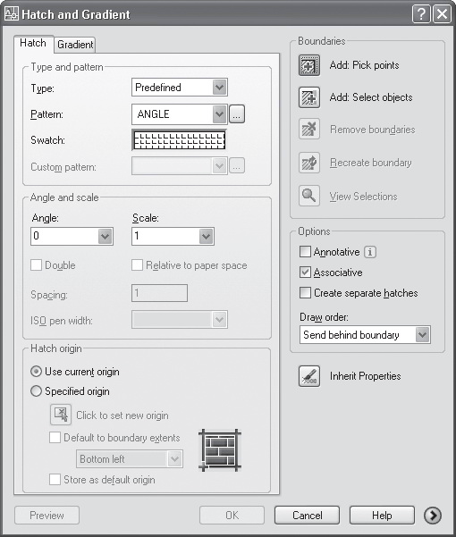
Task: Click the help question mark in title bar
Action: (421, 14)
